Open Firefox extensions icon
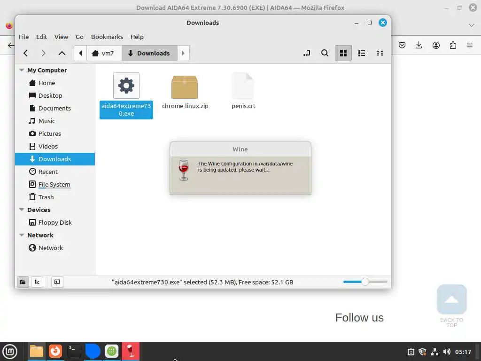The height and width of the screenshot is (361, 481). coord(453,46)
